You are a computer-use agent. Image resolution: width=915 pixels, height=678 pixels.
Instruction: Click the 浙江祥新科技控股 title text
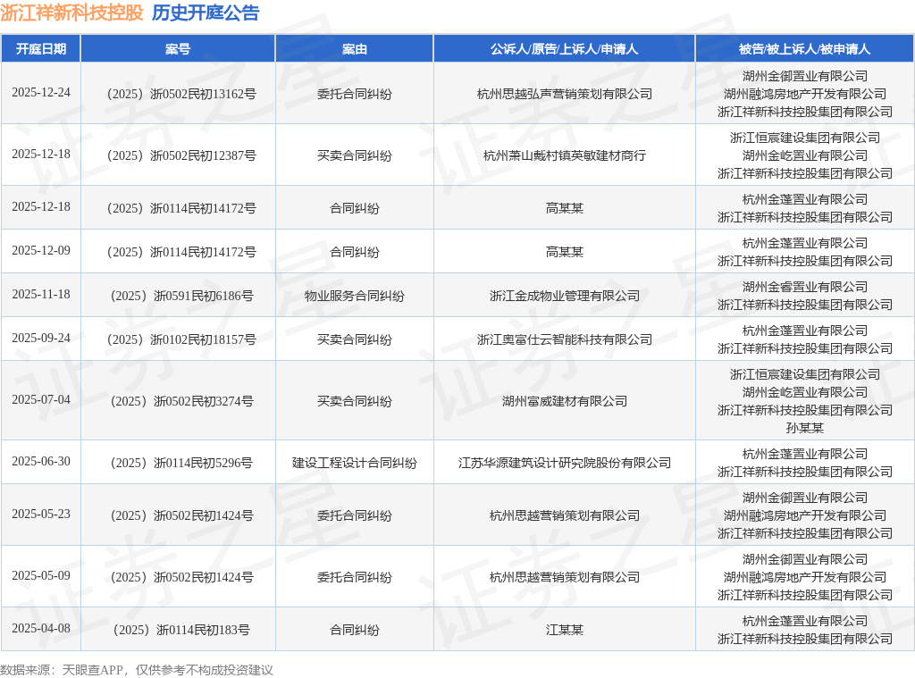pyautogui.click(x=71, y=13)
